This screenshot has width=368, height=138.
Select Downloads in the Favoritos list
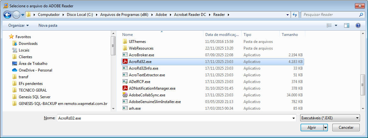point(28,44)
